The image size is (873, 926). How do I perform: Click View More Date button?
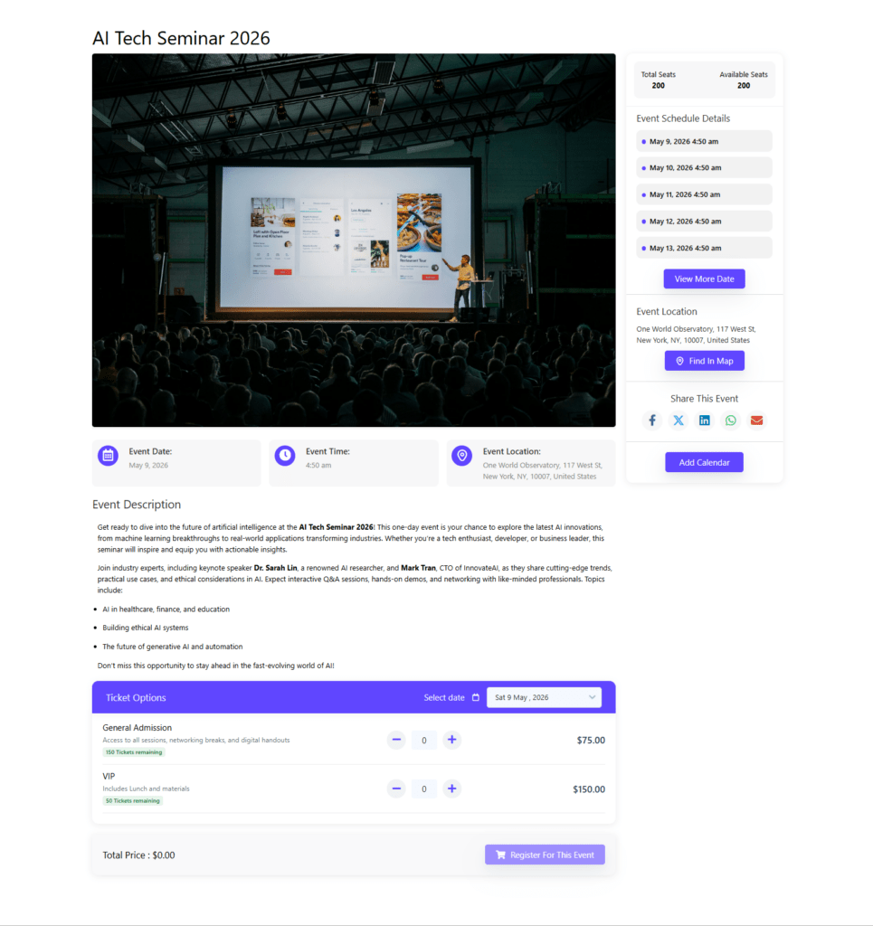704,279
